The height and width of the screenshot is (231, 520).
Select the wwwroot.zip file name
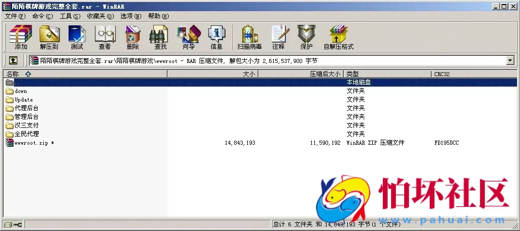(x=34, y=143)
